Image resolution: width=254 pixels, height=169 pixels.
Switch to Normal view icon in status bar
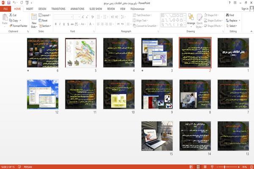(191, 167)
